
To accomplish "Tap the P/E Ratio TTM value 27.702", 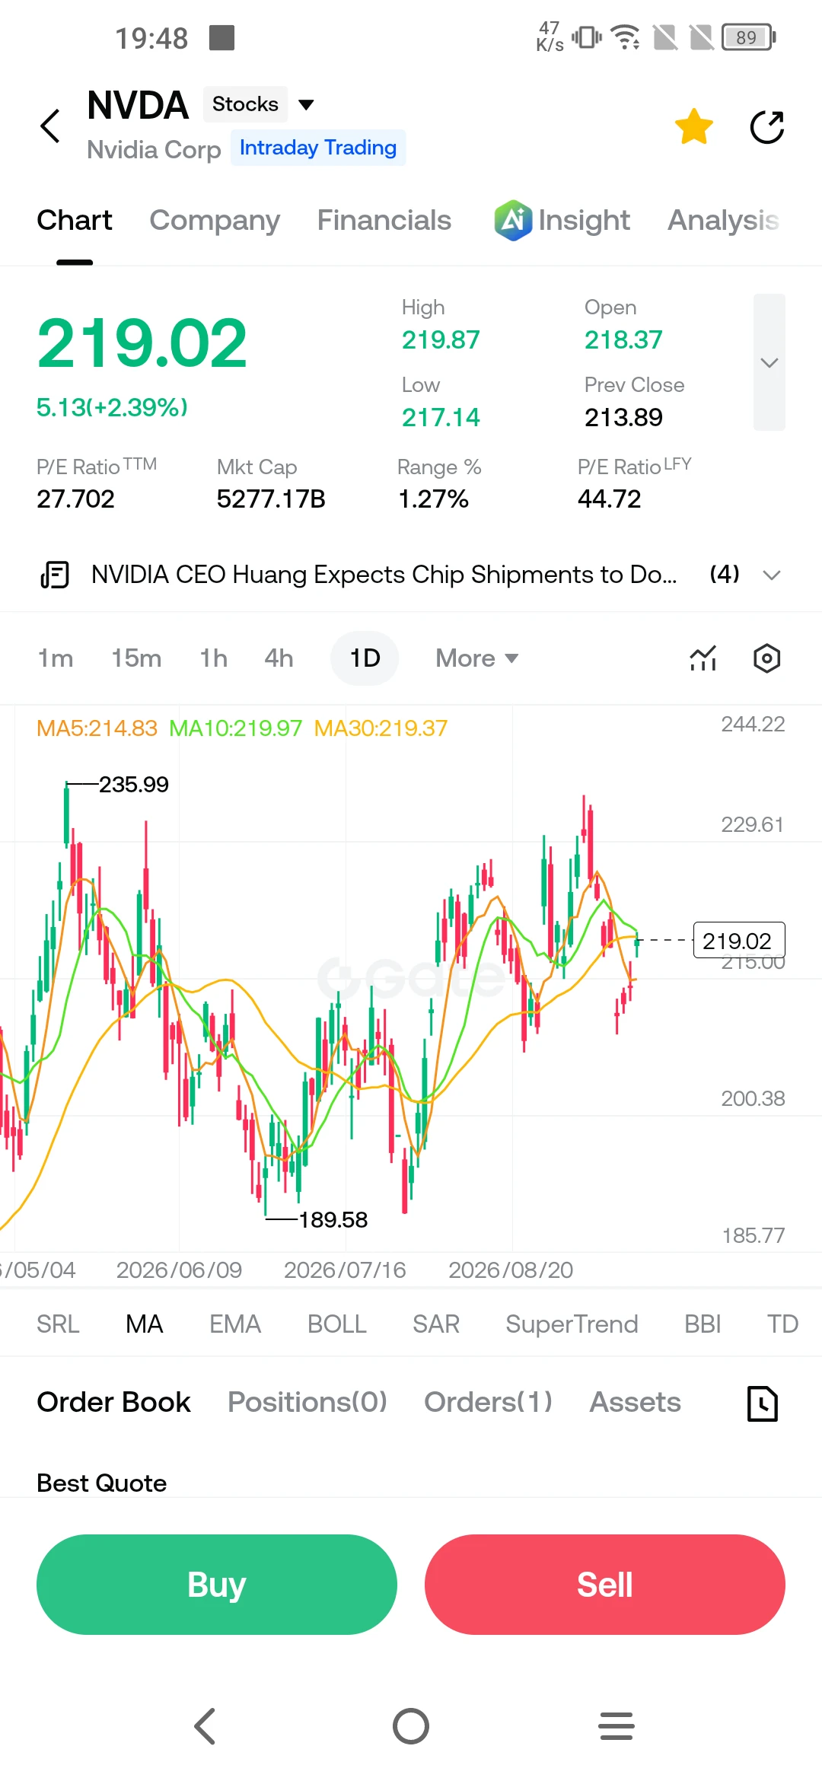I will click(75, 499).
